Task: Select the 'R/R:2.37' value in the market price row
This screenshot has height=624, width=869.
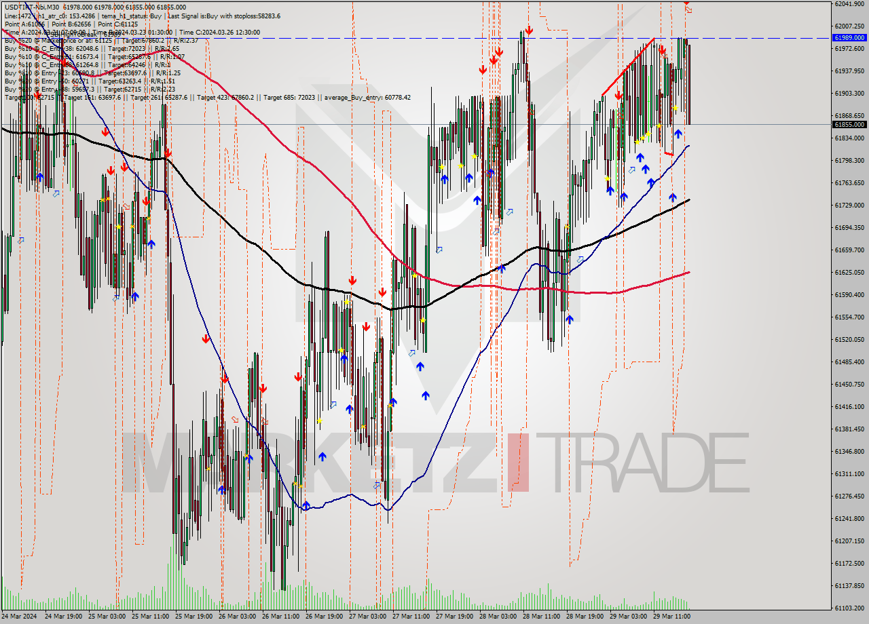Action: click(x=185, y=40)
